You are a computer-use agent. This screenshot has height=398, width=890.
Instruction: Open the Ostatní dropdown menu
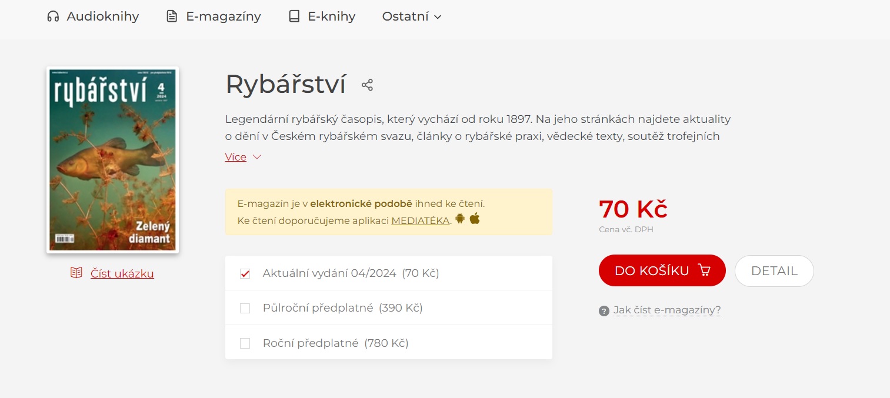click(x=411, y=16)
